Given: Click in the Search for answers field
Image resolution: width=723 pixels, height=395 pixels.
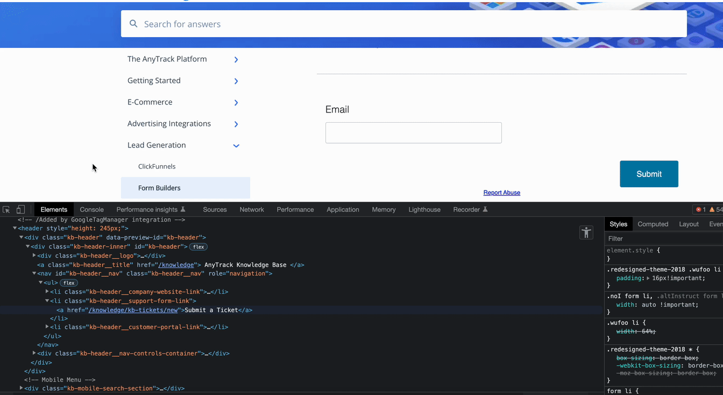Looking at the screenshot, I should [x=404, y=24].
